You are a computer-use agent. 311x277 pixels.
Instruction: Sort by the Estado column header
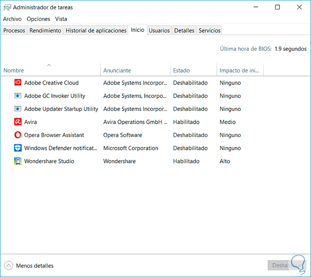pos(193,70)
